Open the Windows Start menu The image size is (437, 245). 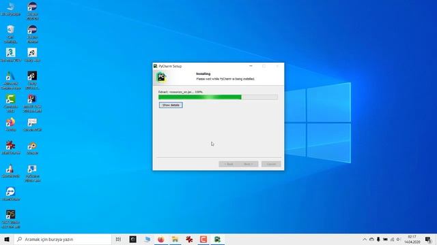click(7, 239)
